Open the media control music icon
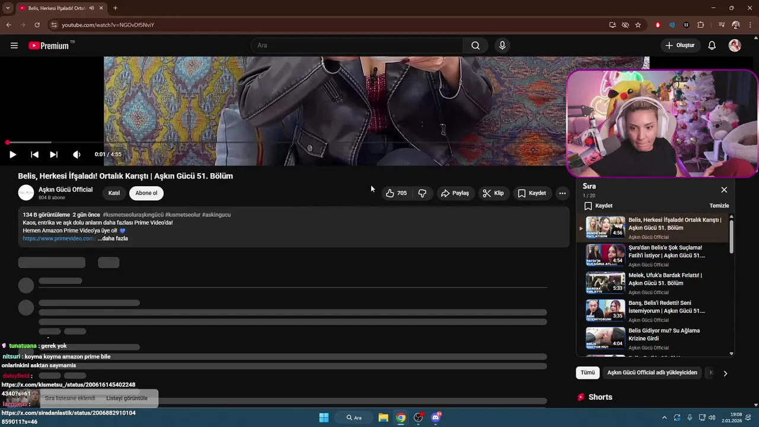The image size is (759, 427). tap(722, 25)
